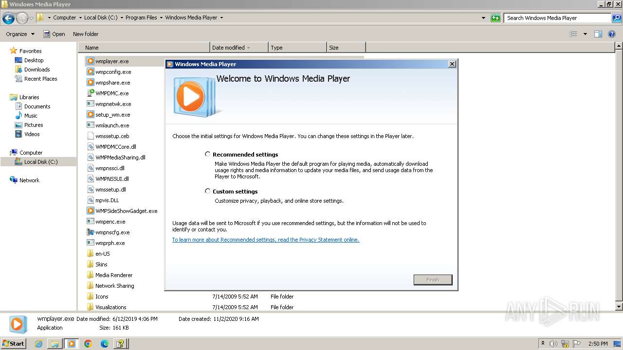This screenshot has width=623, height=350.
Task: Sort by the Name column header
Action: point(144,48)
